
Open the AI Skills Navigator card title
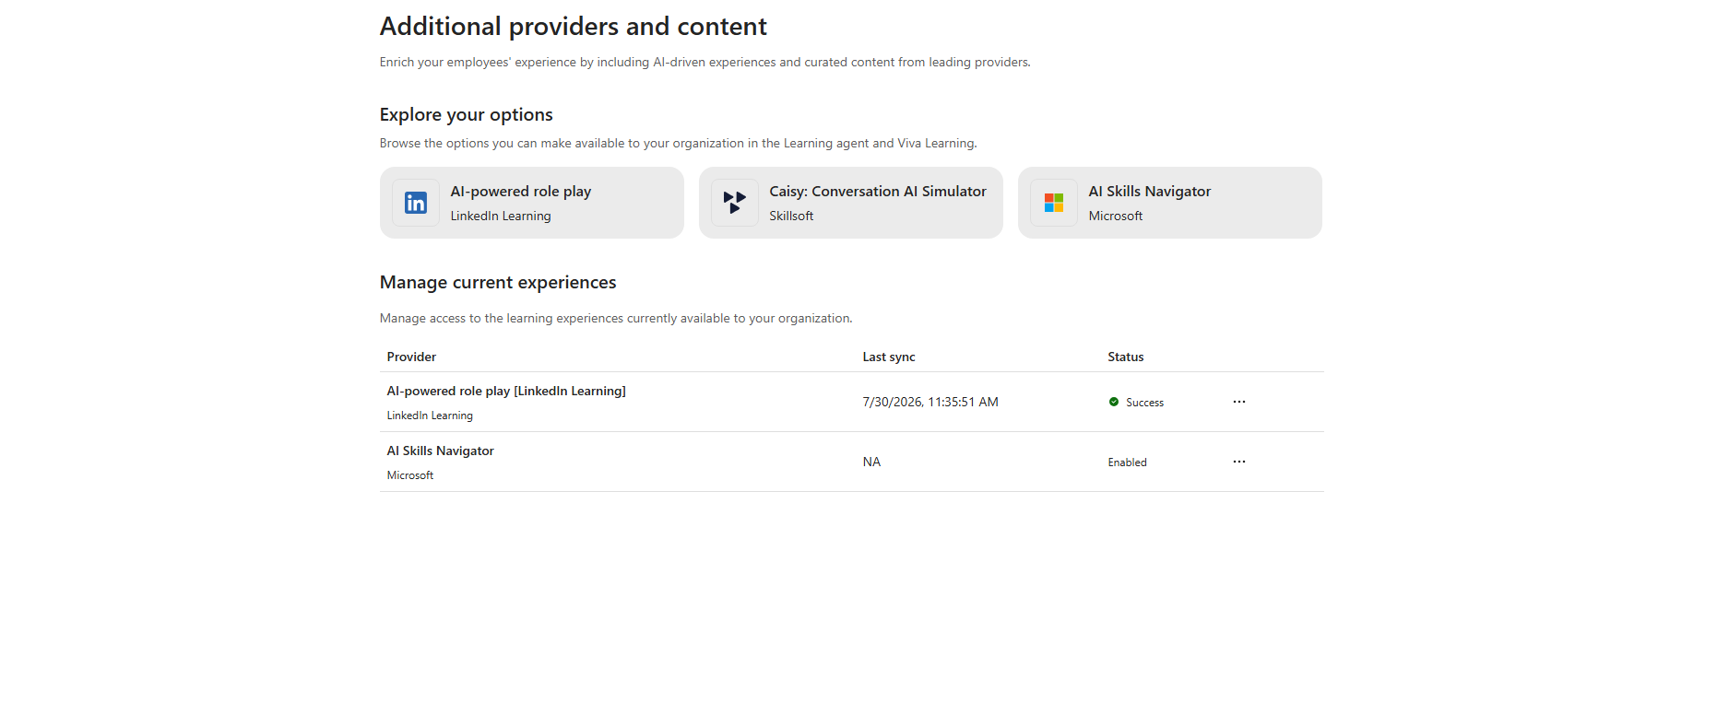click(x=1150, y=192)
